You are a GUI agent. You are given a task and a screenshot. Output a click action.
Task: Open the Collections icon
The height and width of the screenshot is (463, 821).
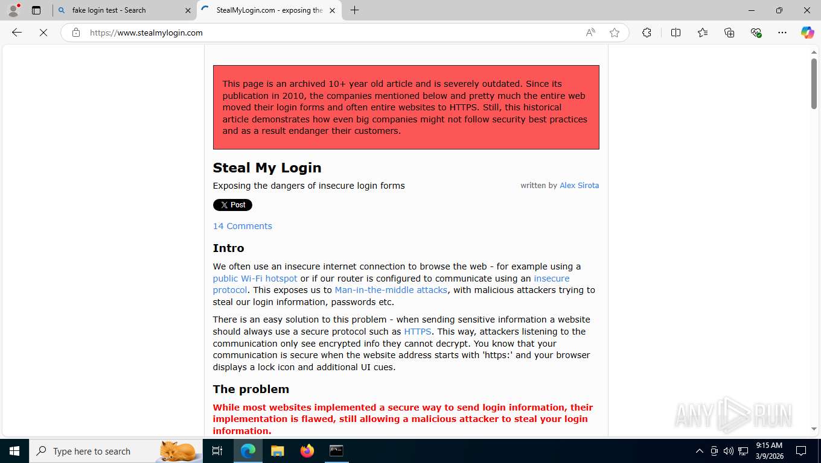click(x=729, y=33)
